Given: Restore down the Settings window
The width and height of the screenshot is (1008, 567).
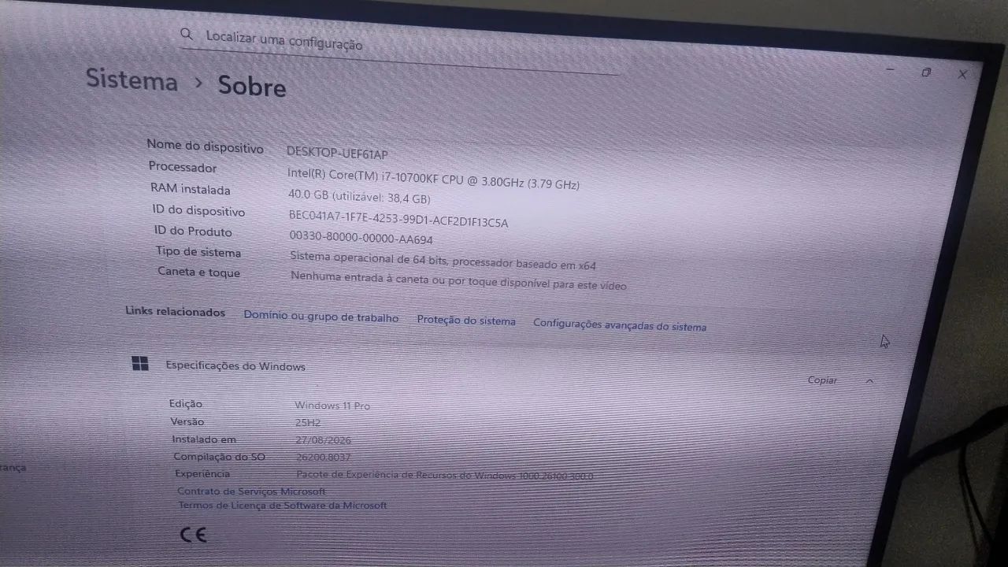Looking at the screenshot, I should [926, 72].
